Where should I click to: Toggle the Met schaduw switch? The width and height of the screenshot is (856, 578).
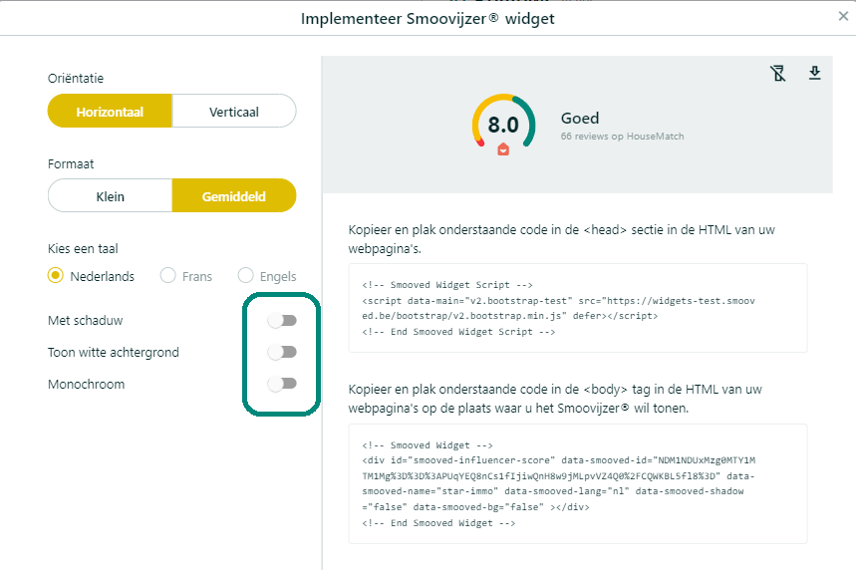(282, 320)
